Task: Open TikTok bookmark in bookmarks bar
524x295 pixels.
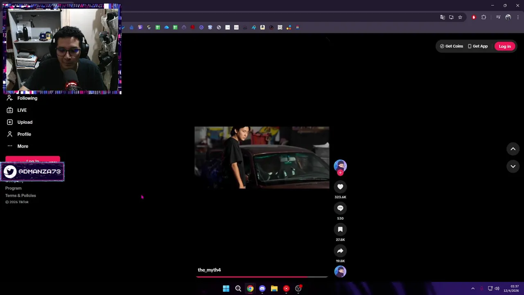Action: pos(271,27)
